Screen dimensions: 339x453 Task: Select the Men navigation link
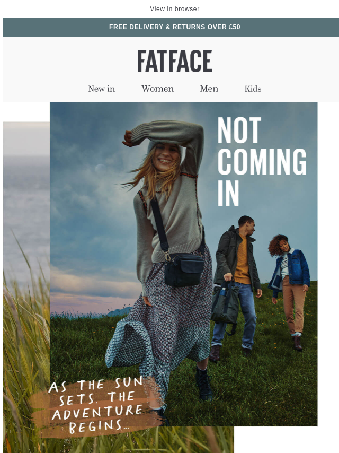coord(209,89)
